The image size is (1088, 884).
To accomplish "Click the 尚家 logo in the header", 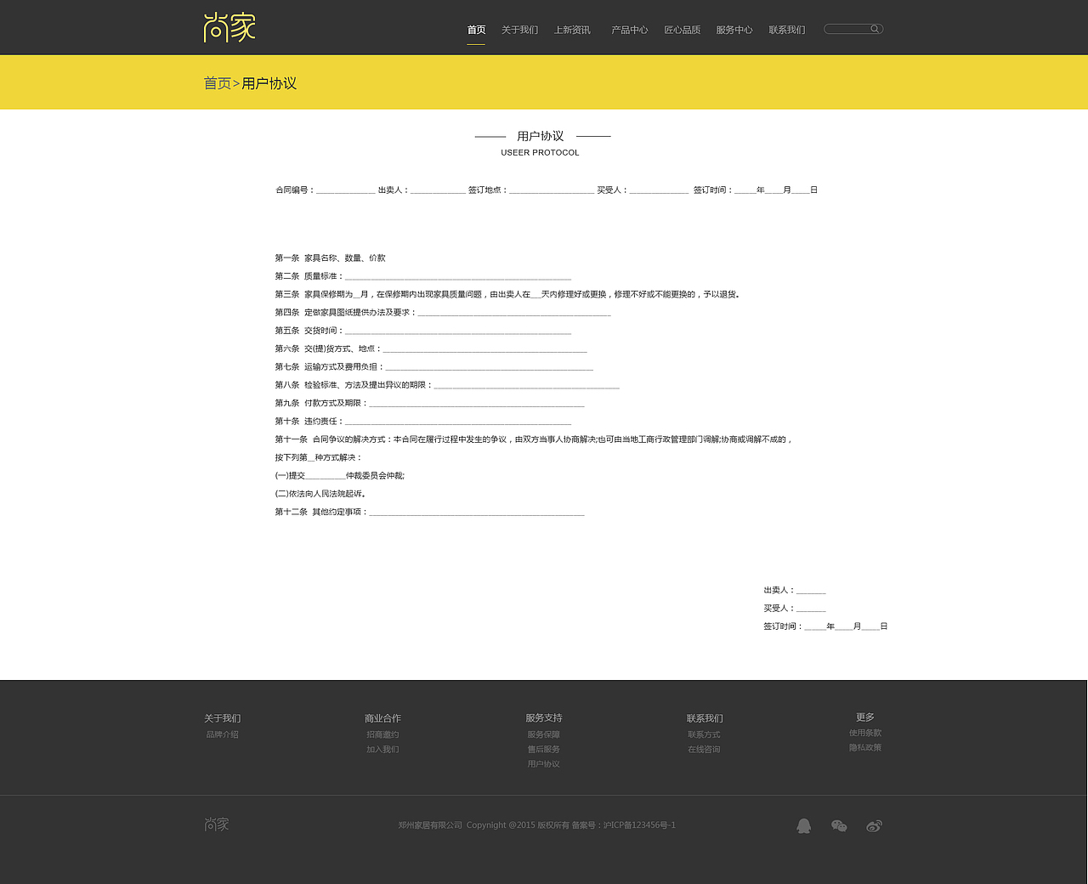I will click(x=229, y=27).
